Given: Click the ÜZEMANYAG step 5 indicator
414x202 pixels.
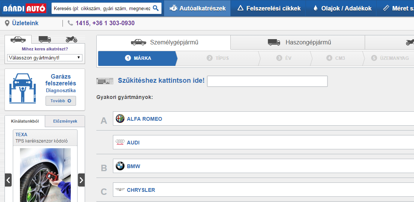Looking at the screenshot, I should click(x=390, y=58).
